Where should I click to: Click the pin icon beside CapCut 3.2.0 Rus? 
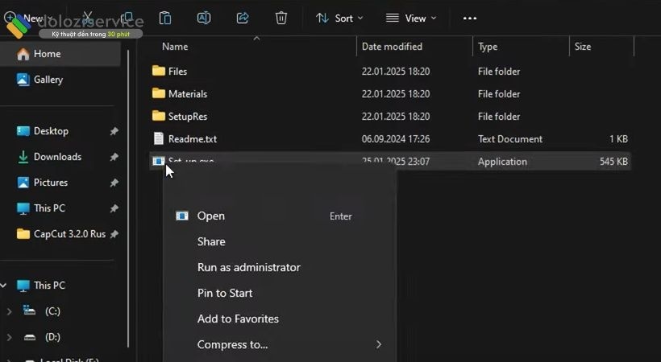click(x=114, y=234)
